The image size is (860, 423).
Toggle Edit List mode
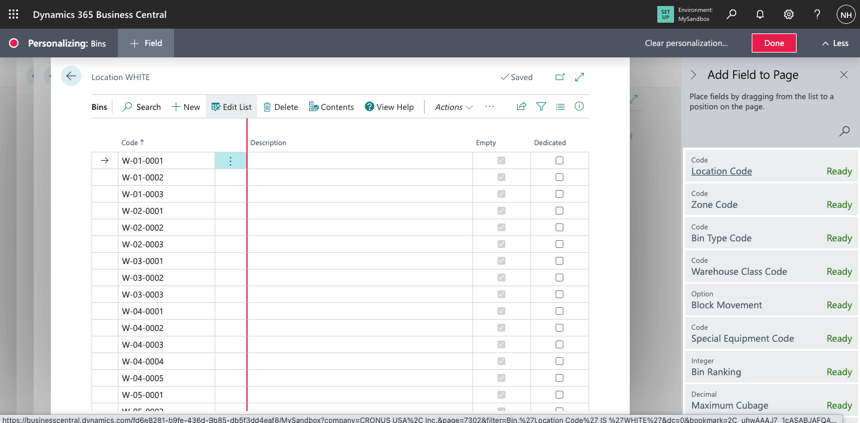[x=231, y=107]
